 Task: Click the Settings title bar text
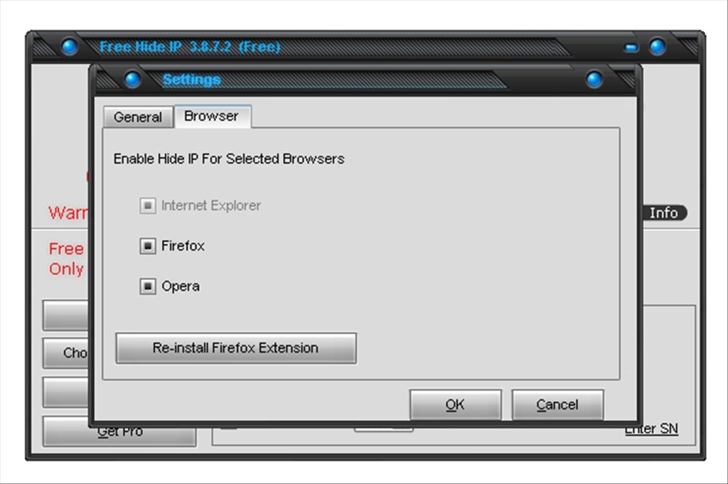click(x=192, y=80)
